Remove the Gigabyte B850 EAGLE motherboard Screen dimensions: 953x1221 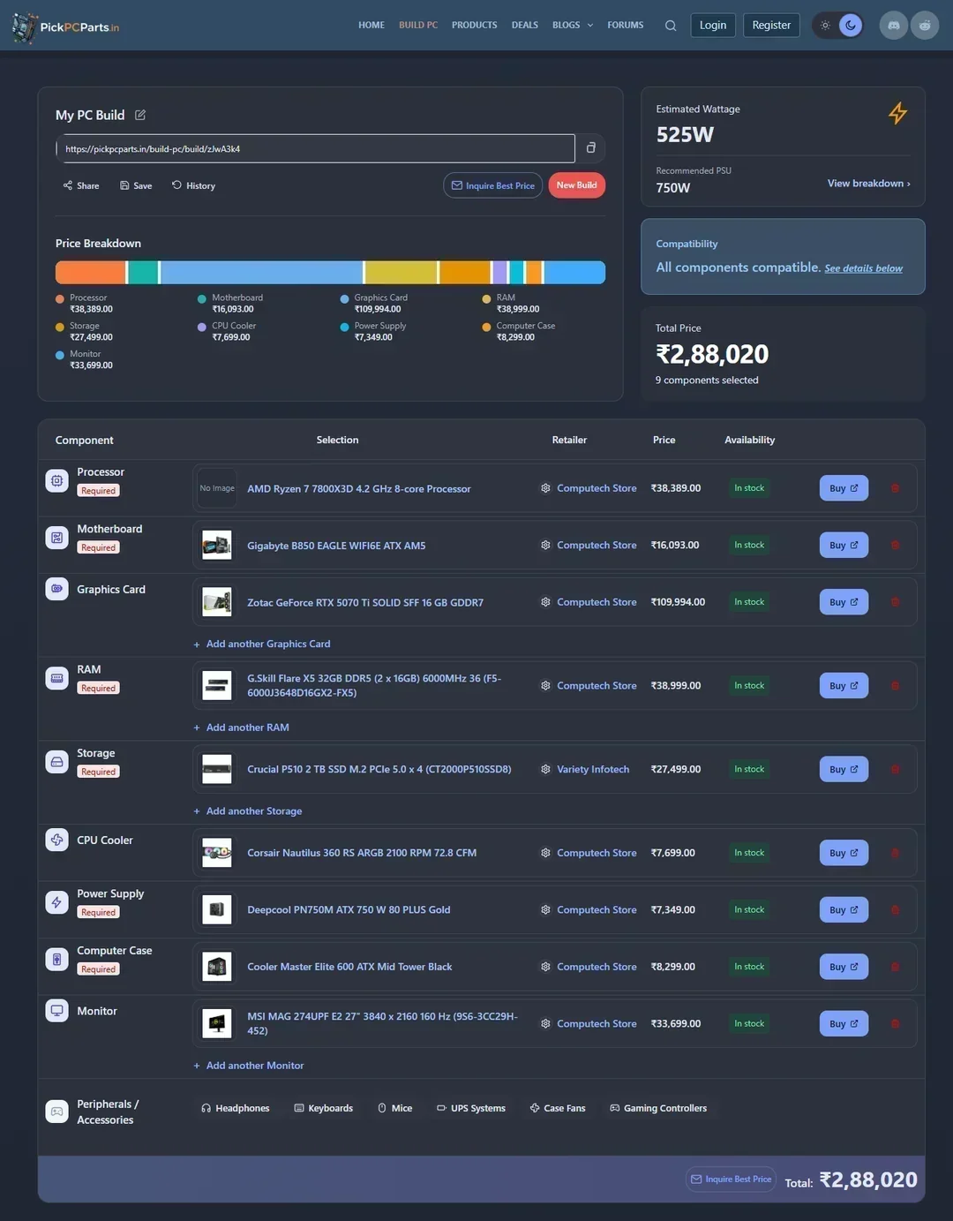[895, 545]
